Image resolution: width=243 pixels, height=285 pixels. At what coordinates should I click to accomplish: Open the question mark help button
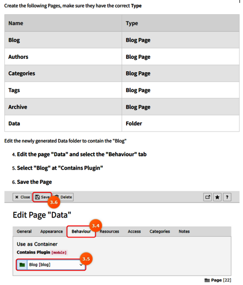227,197
